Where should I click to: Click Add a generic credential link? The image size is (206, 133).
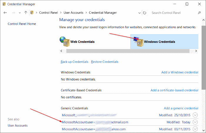click(181, 108)
